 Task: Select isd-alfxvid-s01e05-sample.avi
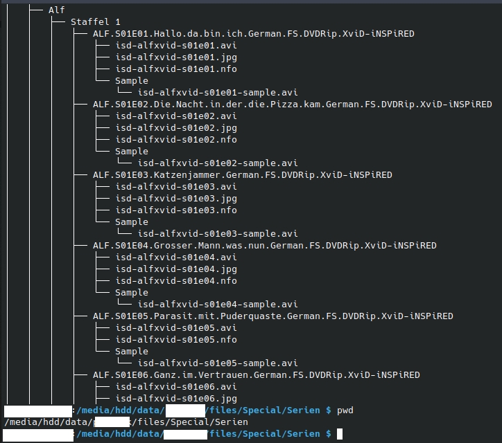pyautogui.click(x=218, y=363)
